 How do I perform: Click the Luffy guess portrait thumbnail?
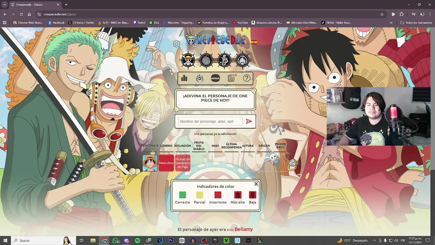tap(150, 163)
